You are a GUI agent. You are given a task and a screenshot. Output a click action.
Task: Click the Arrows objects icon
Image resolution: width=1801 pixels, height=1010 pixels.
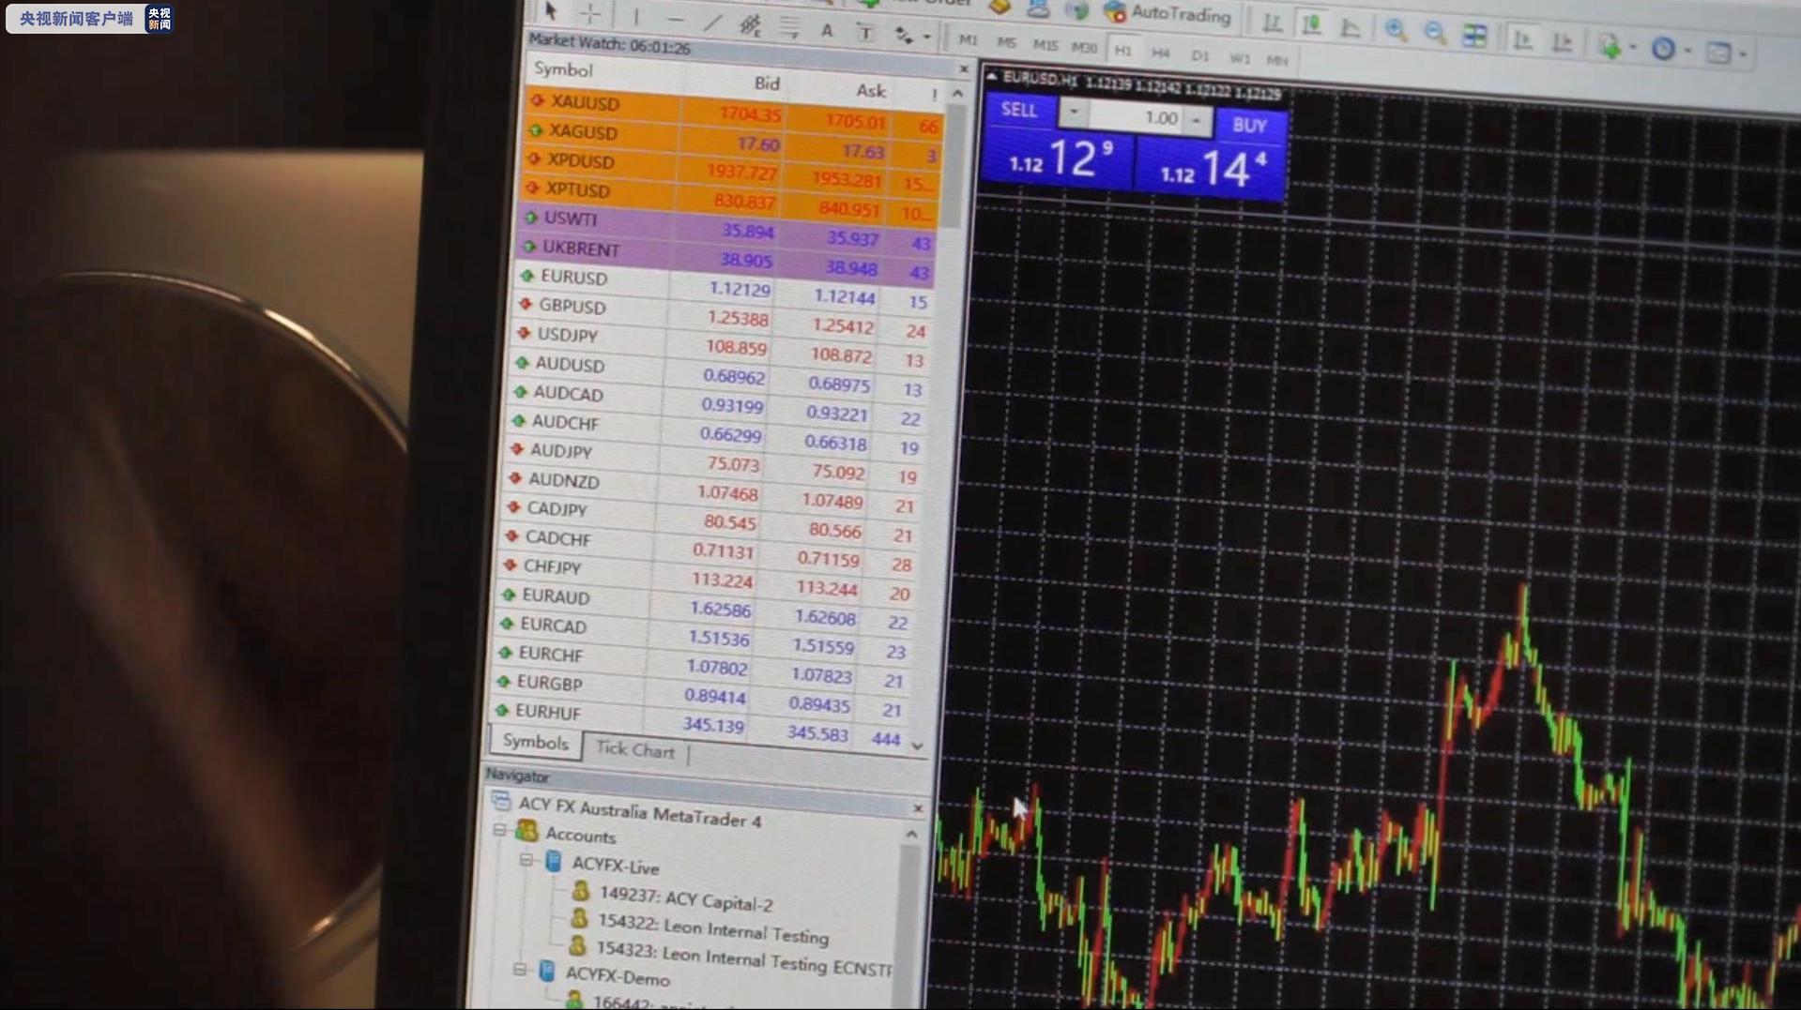[x=903, y=36]
